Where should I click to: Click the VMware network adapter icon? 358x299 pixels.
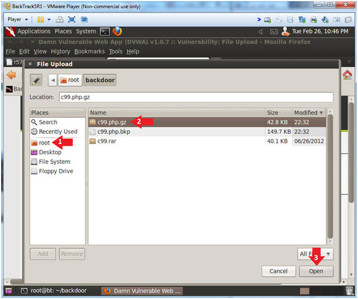click(x=302, y=20)
